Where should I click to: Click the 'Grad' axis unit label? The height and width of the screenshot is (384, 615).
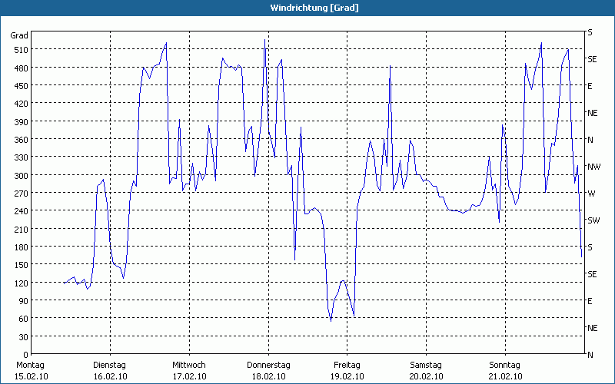point(19,35)
